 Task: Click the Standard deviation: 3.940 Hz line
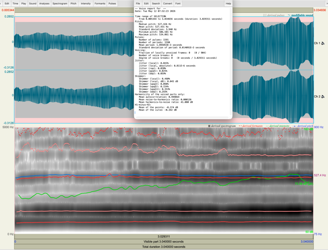point(158,29)
